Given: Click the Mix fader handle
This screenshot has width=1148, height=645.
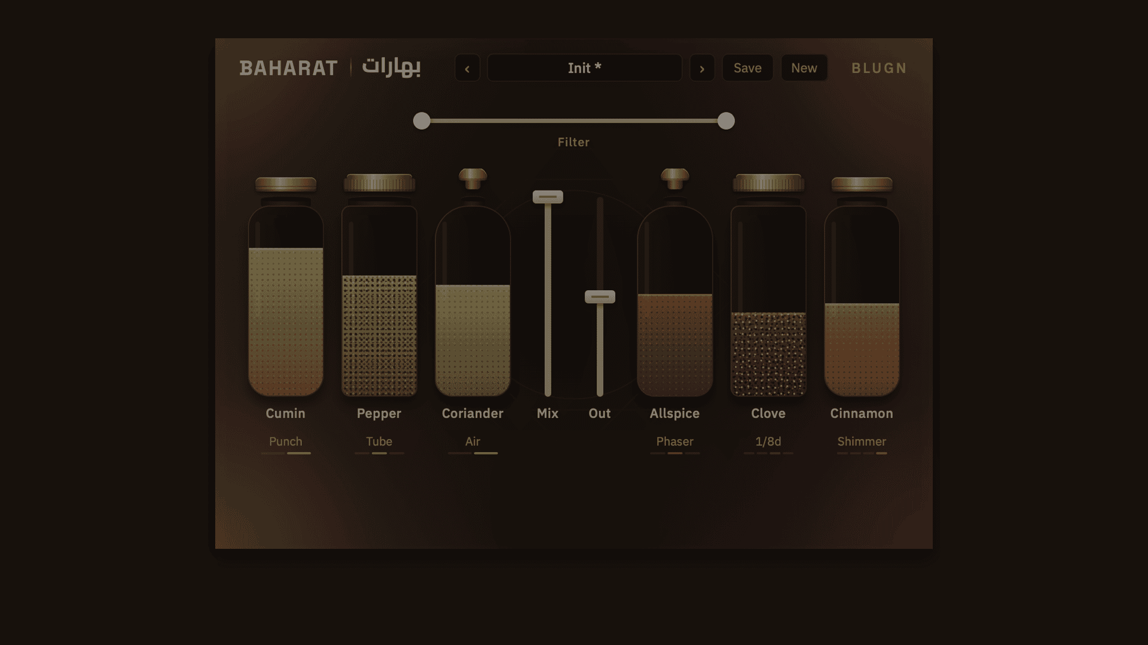Looking at the screenshot, I should [548, 197].
